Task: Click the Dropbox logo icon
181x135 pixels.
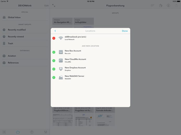Action: (x=61, y=69)
